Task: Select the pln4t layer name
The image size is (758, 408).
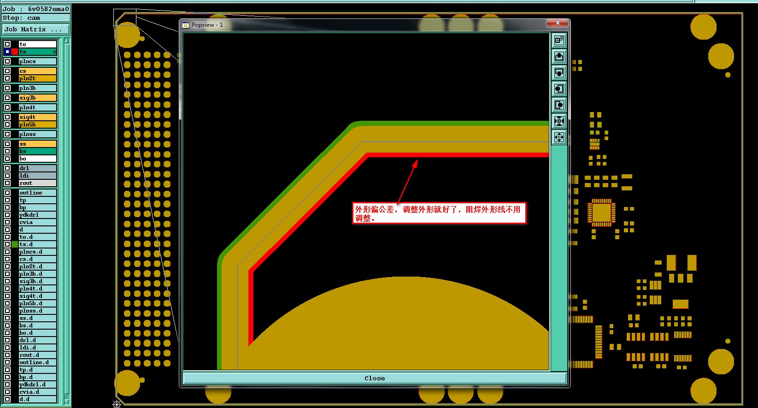Action: (x=38, y=107)
